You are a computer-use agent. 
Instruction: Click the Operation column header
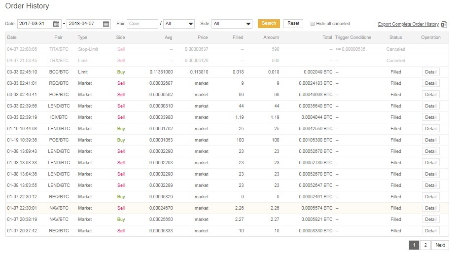pos(430,37)
